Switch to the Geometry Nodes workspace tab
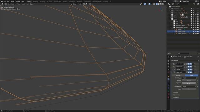The height and width of the screenshot is (112, 200). pyautogui.click(x=97, y=2)
